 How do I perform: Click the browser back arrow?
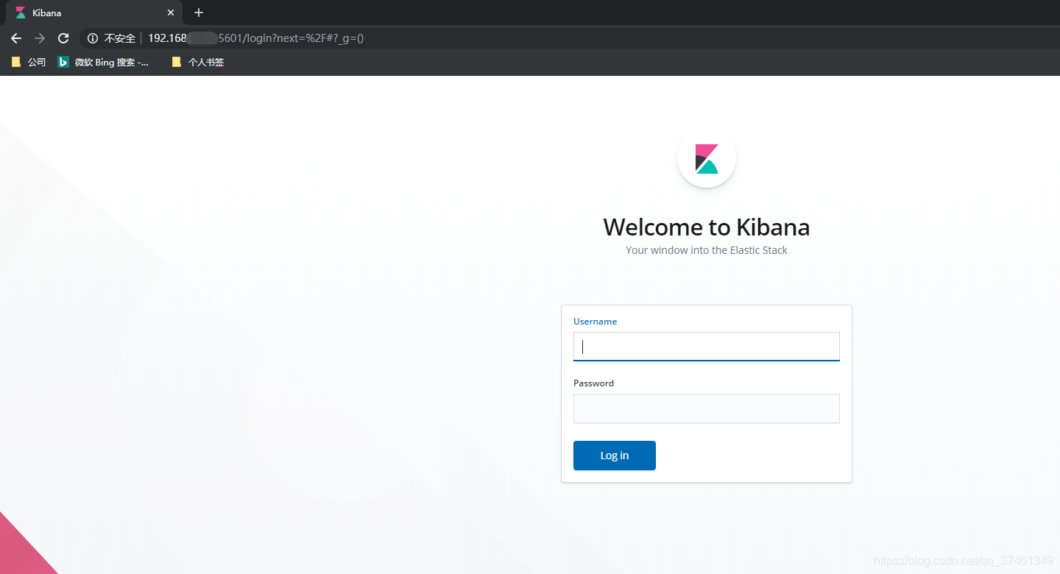[16, 38]
